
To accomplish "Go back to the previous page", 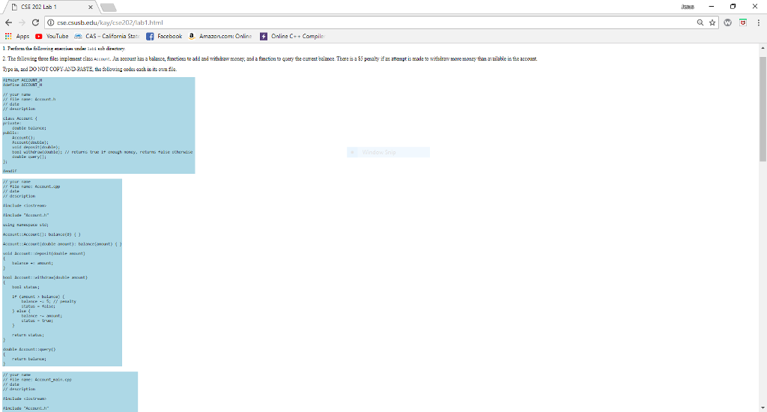I will (9, 22).
